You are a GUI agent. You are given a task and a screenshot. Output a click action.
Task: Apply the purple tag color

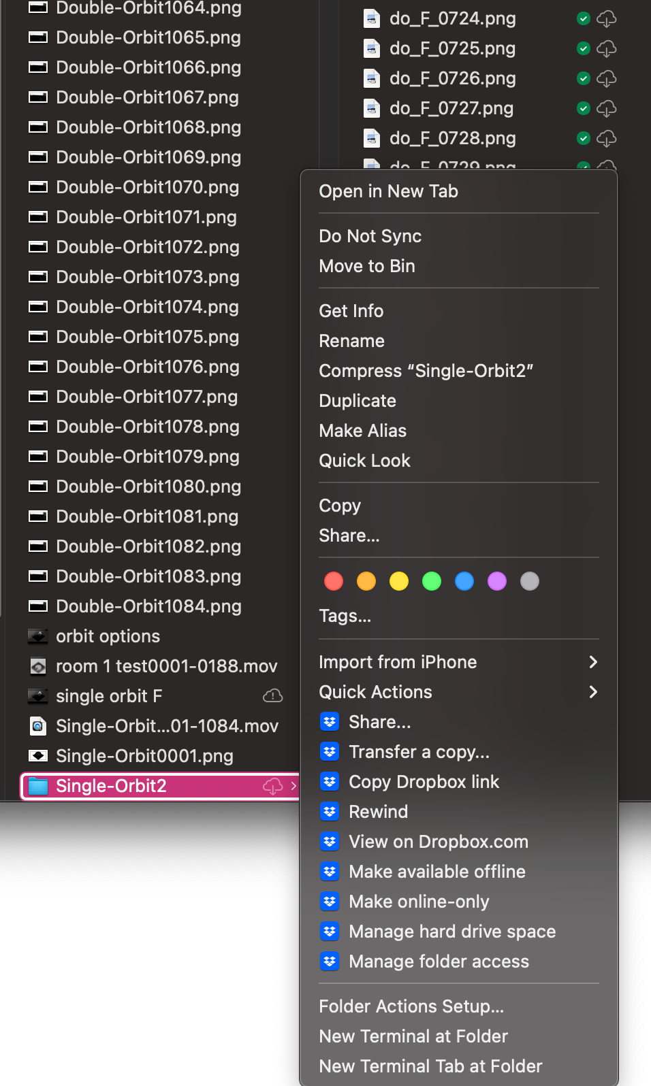(497, 581)
